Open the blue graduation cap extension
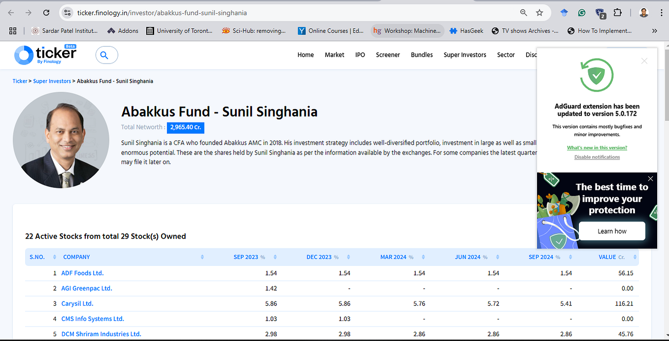This screenshot has width=669, height=341. pos(564,13)
